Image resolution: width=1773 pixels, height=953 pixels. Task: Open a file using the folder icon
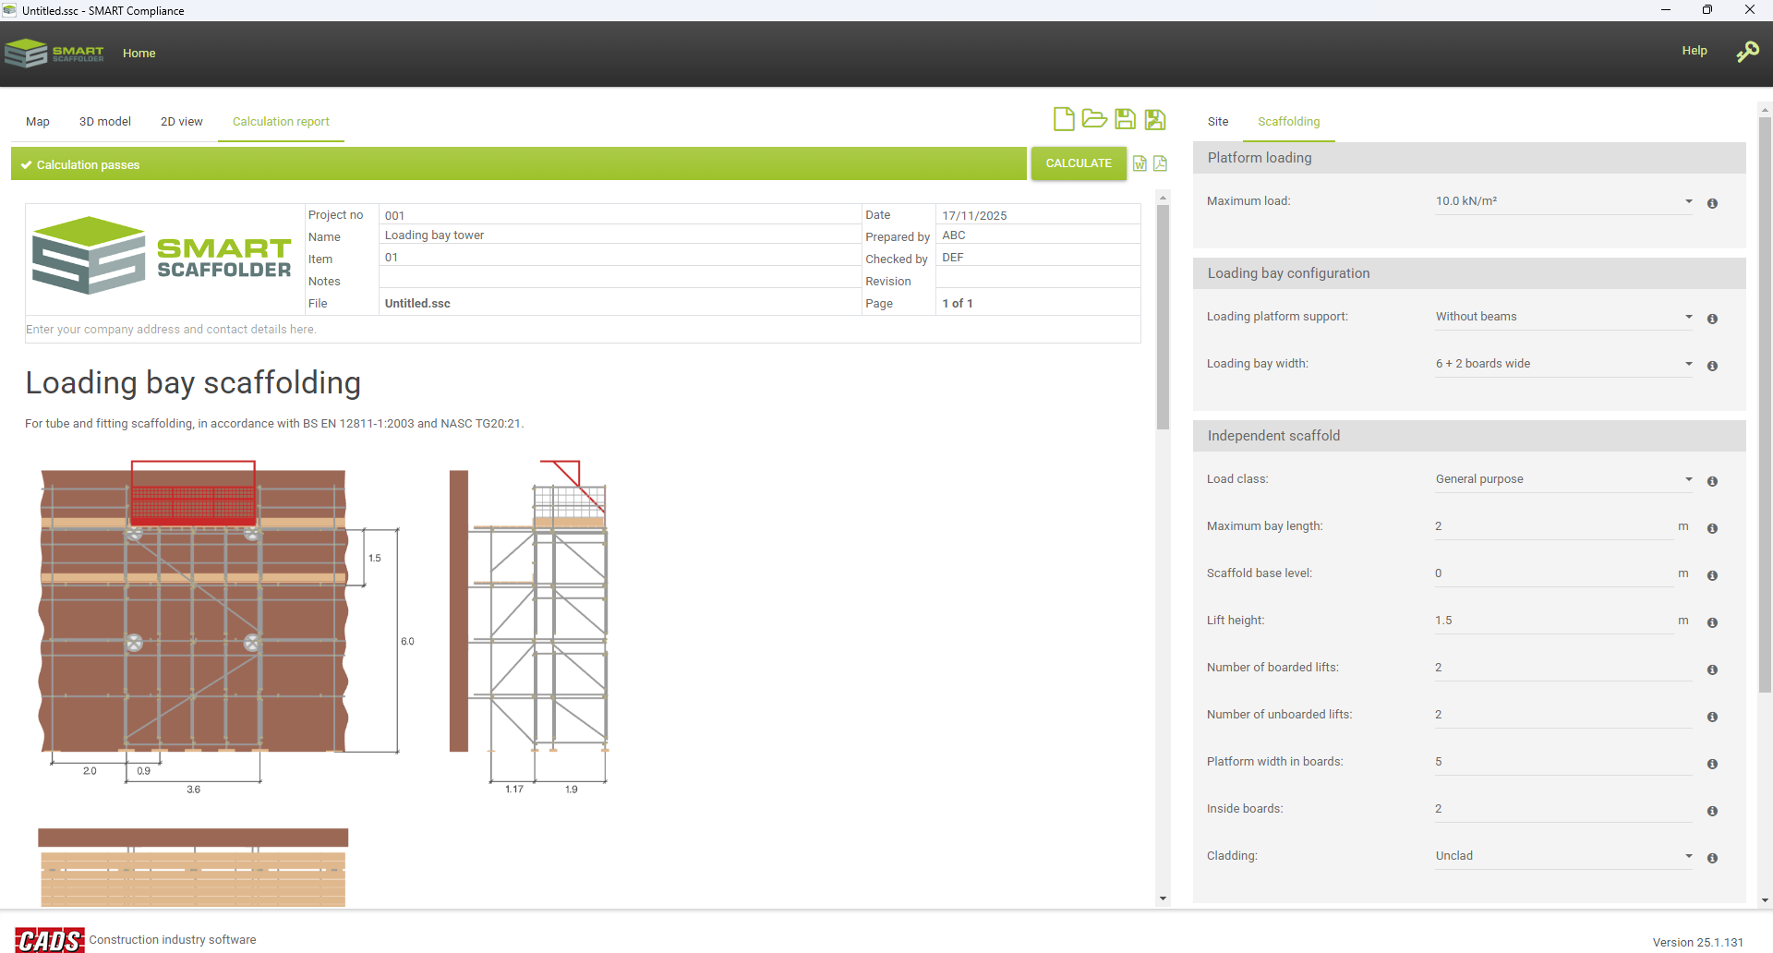coord(1094,119)
